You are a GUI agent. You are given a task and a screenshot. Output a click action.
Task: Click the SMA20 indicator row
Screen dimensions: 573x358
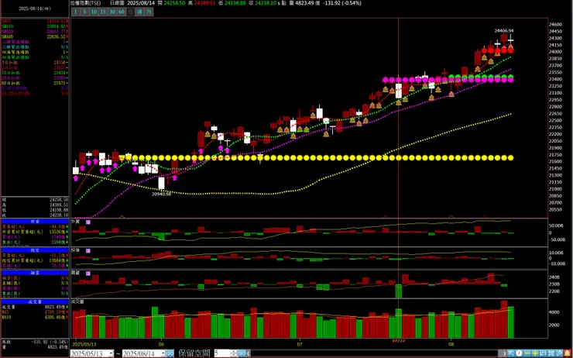[x=35, y=32]
